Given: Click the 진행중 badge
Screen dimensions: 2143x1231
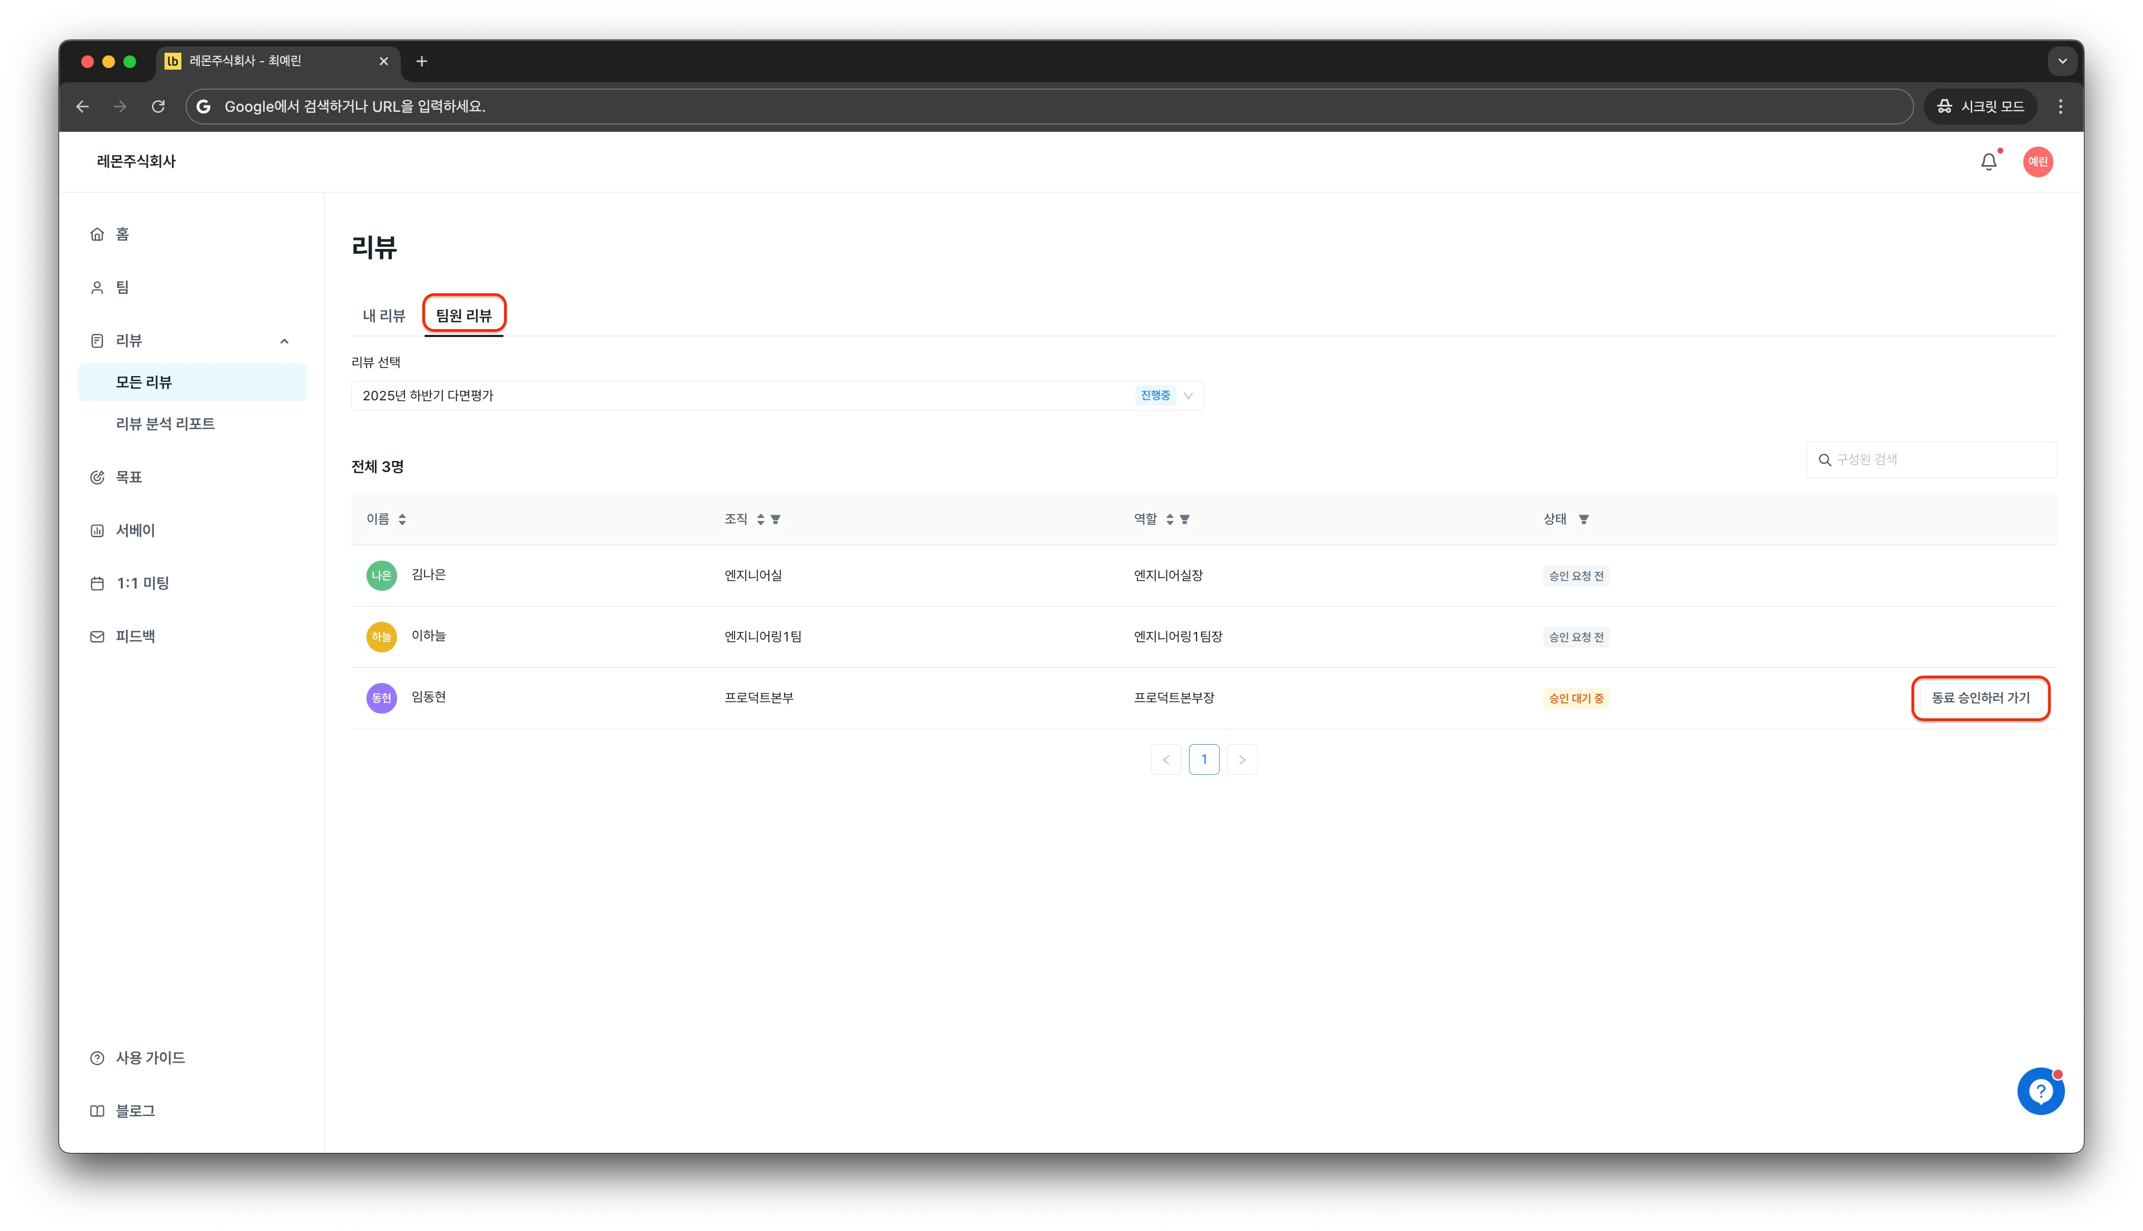Looking at the screenshot, I should tap(1155, 396).
